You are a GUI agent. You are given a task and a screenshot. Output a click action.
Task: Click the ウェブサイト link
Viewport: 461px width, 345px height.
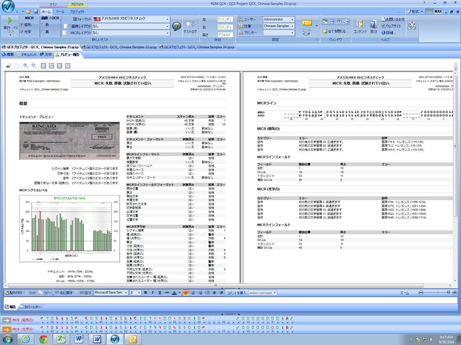click(393, 26)
